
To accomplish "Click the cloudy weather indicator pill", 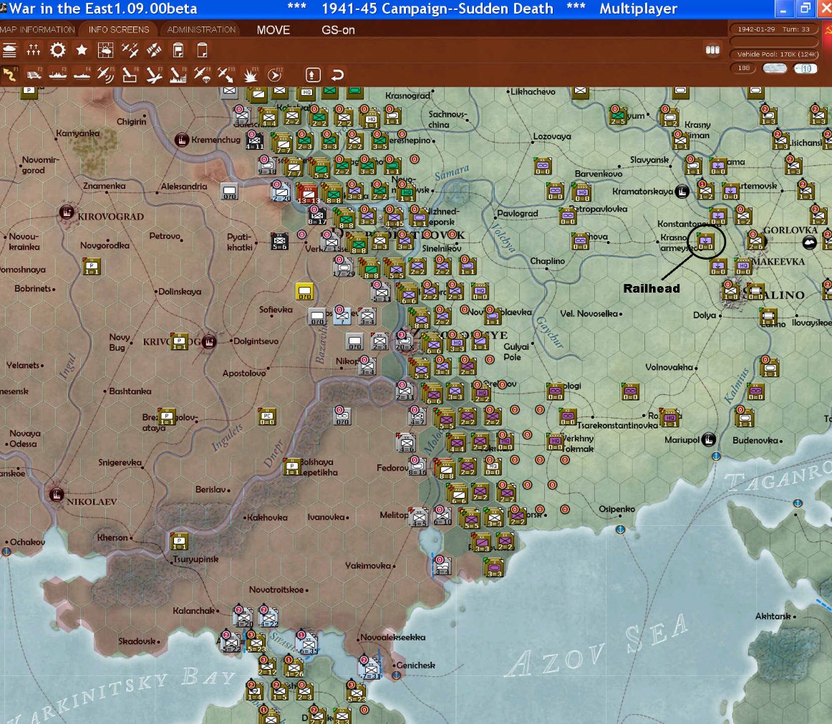I will pos(775,69).
